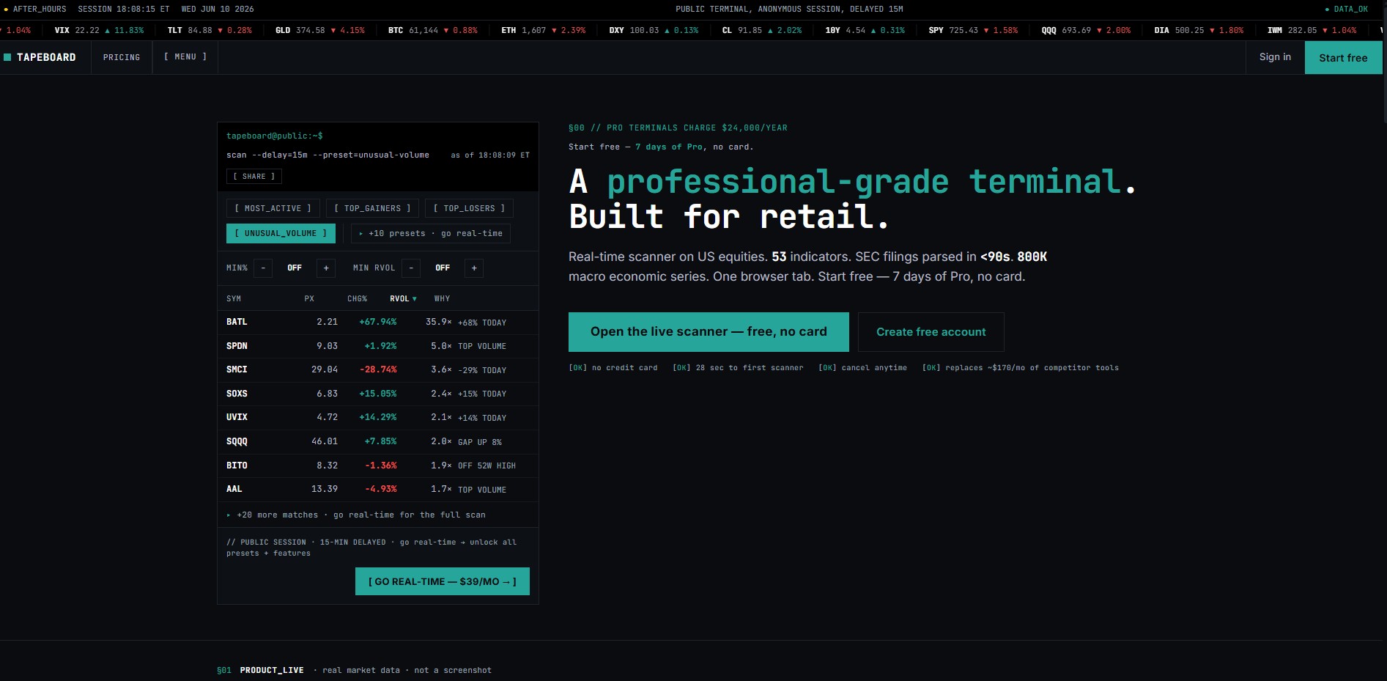Select the TOP_LOSERS preset tab

tap(469, 209)
